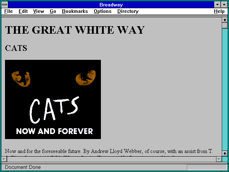
Task: Click the horizontal scrollbar right arrow
Action: 219,159
